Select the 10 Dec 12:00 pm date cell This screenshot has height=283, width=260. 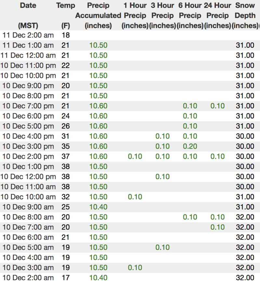(28, 177)
